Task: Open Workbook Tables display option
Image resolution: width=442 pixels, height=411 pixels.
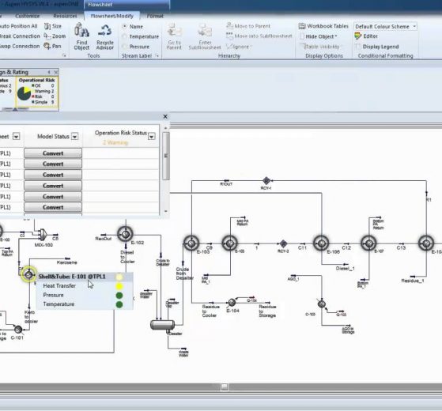Action: pos(323,26)
